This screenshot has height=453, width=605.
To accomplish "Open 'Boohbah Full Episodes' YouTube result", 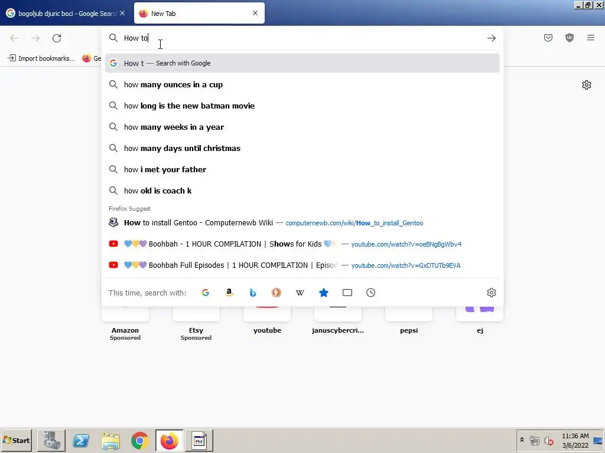I will click(302, 265).
